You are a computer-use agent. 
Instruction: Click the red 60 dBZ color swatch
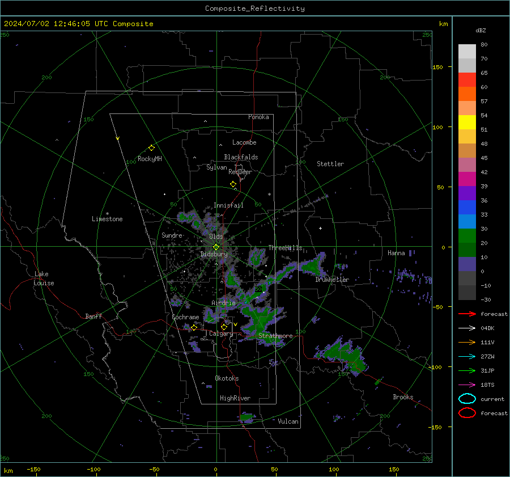(x=467, y=80)
